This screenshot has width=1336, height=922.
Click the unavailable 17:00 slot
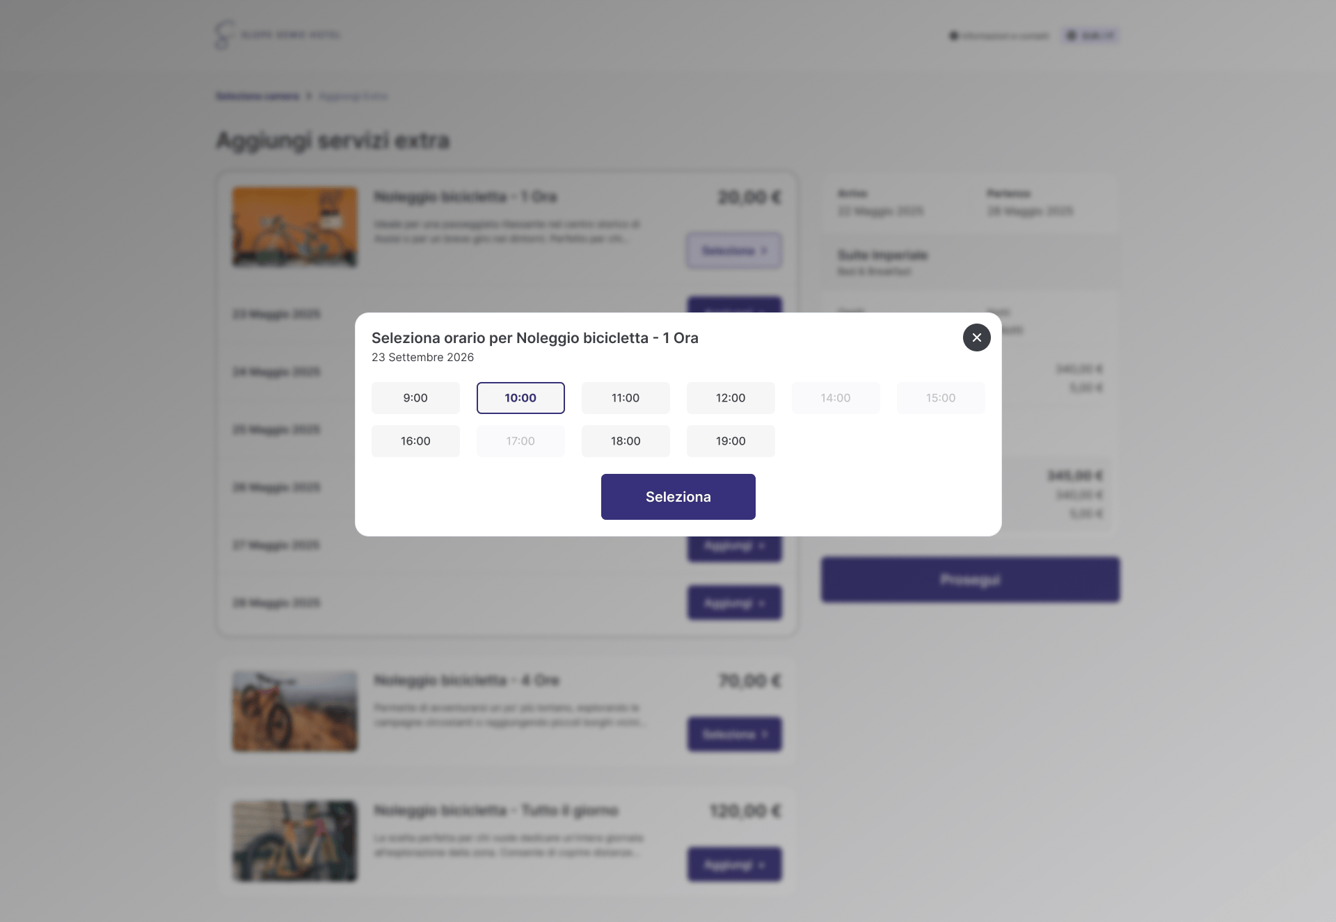520,441
